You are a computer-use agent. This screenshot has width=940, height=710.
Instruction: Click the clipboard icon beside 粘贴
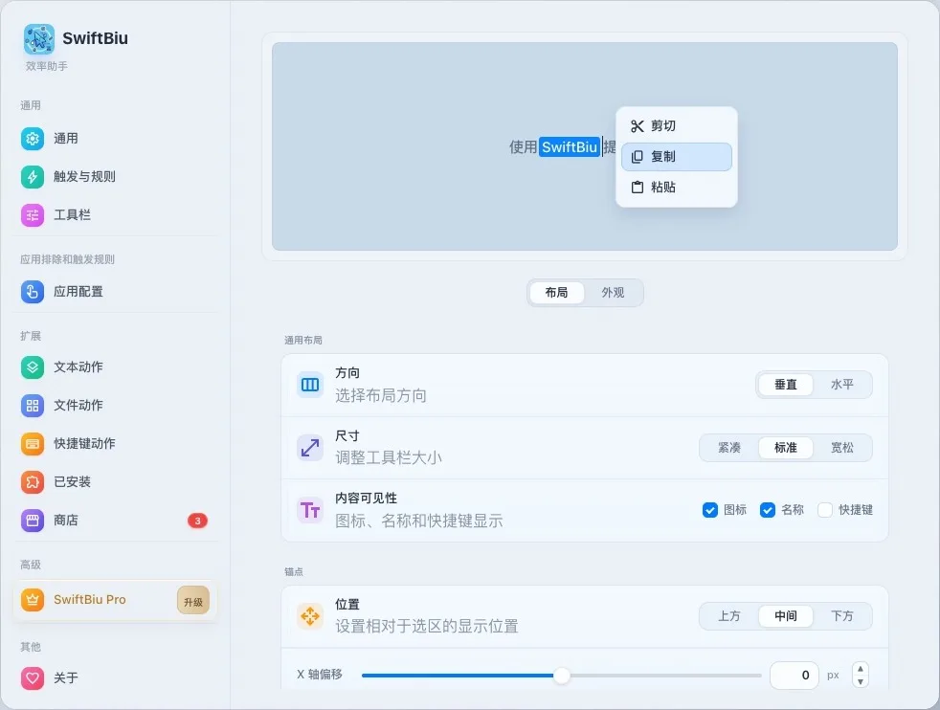(x=638, y=187)
